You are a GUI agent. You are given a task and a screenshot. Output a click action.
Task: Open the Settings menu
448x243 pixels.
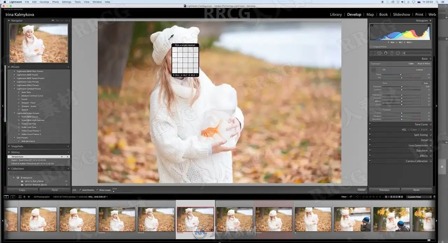pos(66,2)
